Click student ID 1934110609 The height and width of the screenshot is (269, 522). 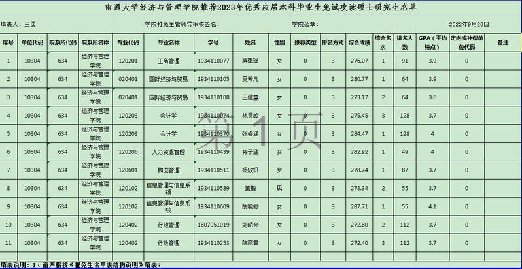point(213,206)
